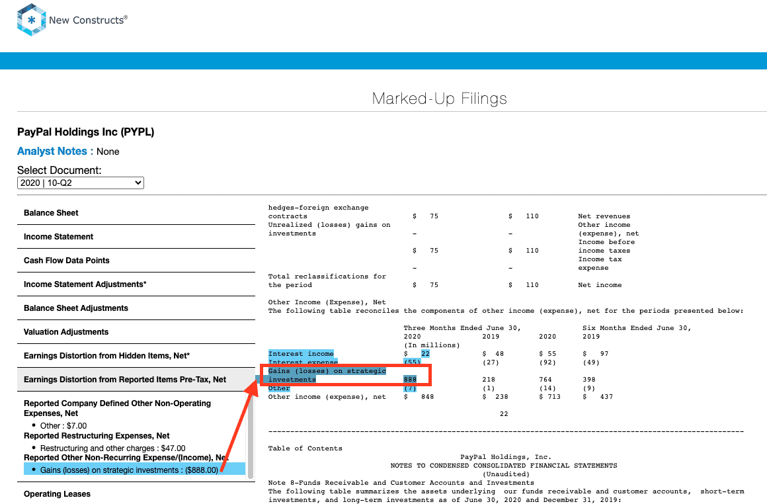Open the Income Statement section

click(136, 237)
